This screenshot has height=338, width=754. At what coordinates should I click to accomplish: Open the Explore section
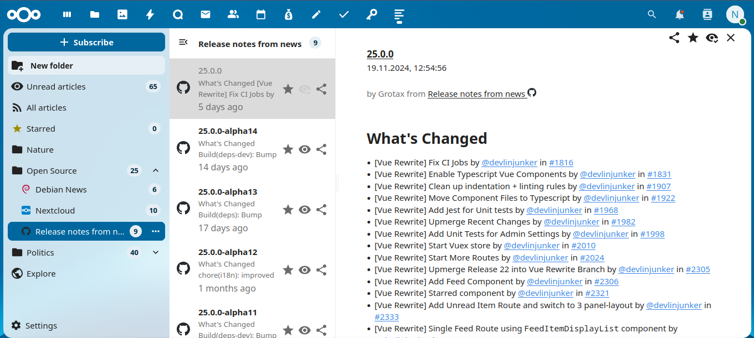tap(41, 273)
